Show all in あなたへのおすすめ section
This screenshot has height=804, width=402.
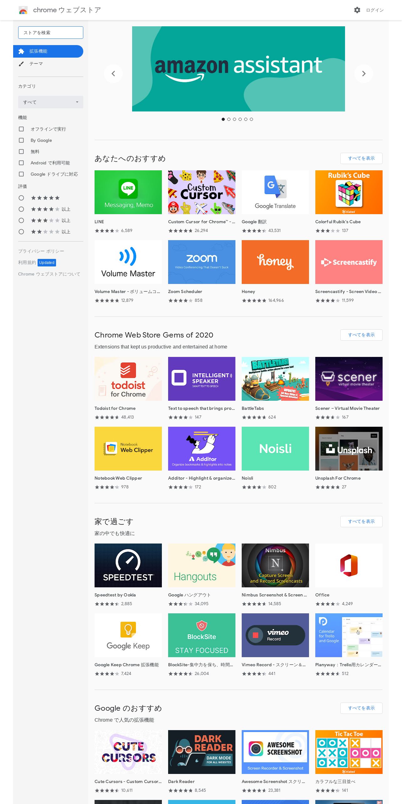(361, 158)
